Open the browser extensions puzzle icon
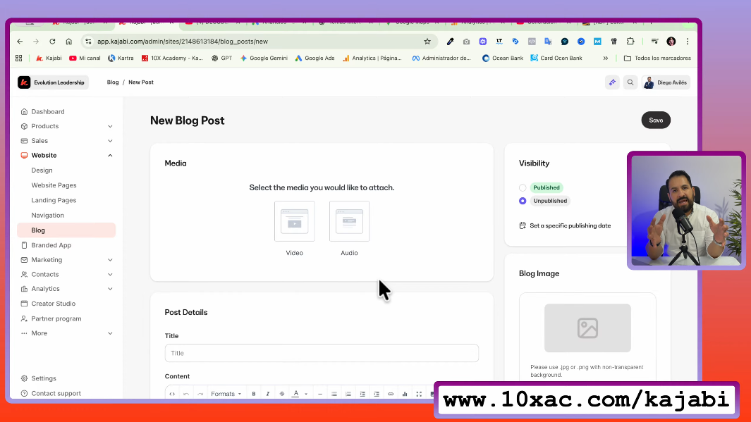 (630, 42)
